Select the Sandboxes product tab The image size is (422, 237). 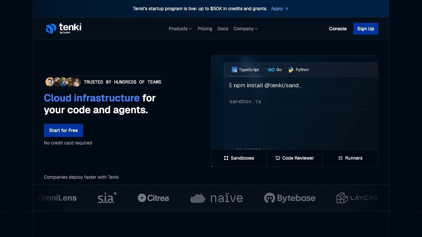(239, 158)
